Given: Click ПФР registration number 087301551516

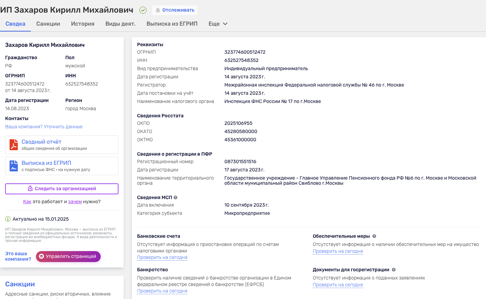Looking at the screenshot, I should (240, 161).
